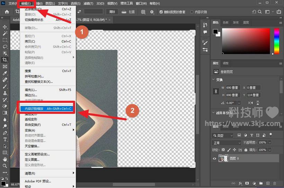Select the Frame tool
Image resolution: width=284 pixels, height=188 pixels.
(x=5, y=66)
